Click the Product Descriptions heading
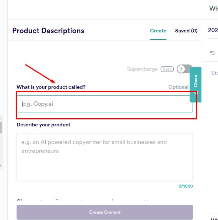The height and width of the screenshot is (220, 218). pyautogui.click(x=48, y=31)
